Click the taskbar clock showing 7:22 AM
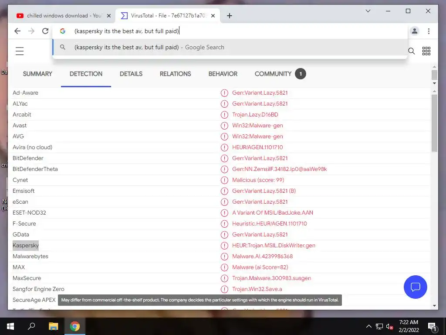Image resolution: width=446 pixels, height=335 pixels. tap(409, 326)
